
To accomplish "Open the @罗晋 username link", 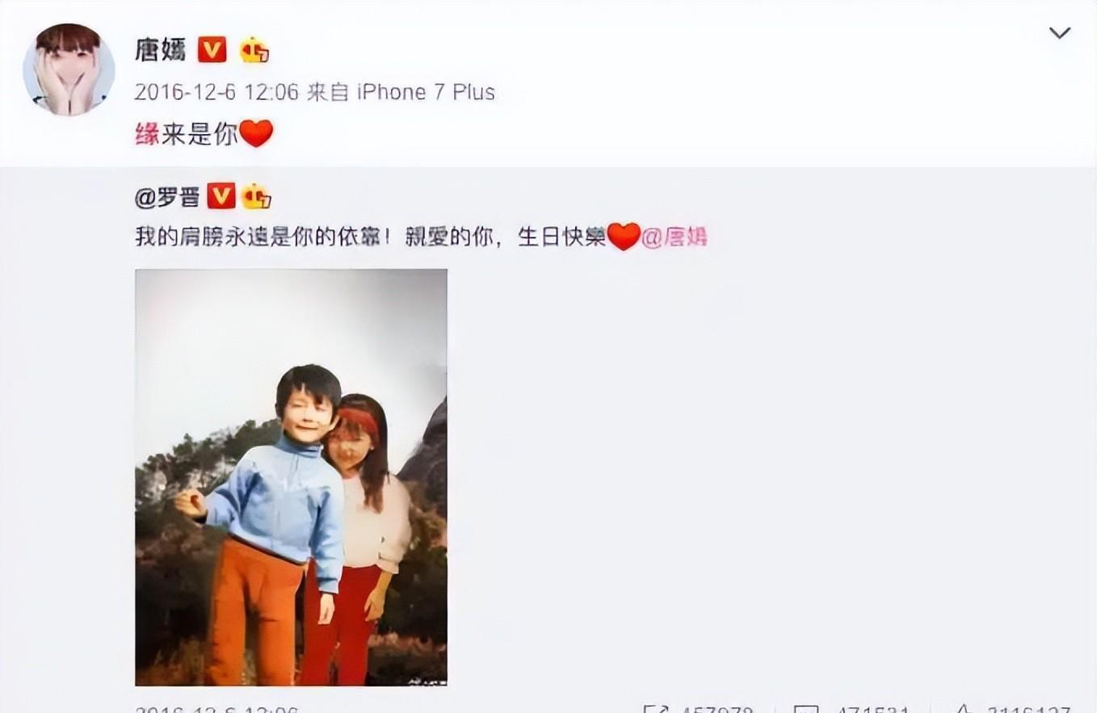I will click(x=167, y=196).
